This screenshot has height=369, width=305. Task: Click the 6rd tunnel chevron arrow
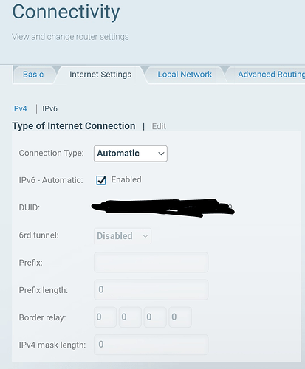145,236
